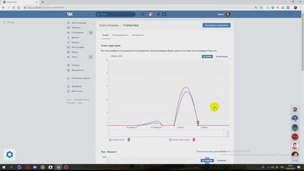This screenshot has width=304, height=171.
Task: Click the browser forward arrow
Action: (x=9, y=8)
